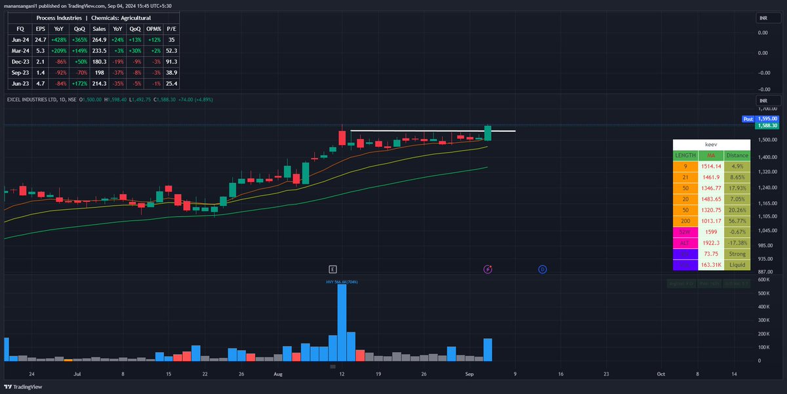Click the 100 K volume axis label

pyautogui.click(x=763, y=347)
